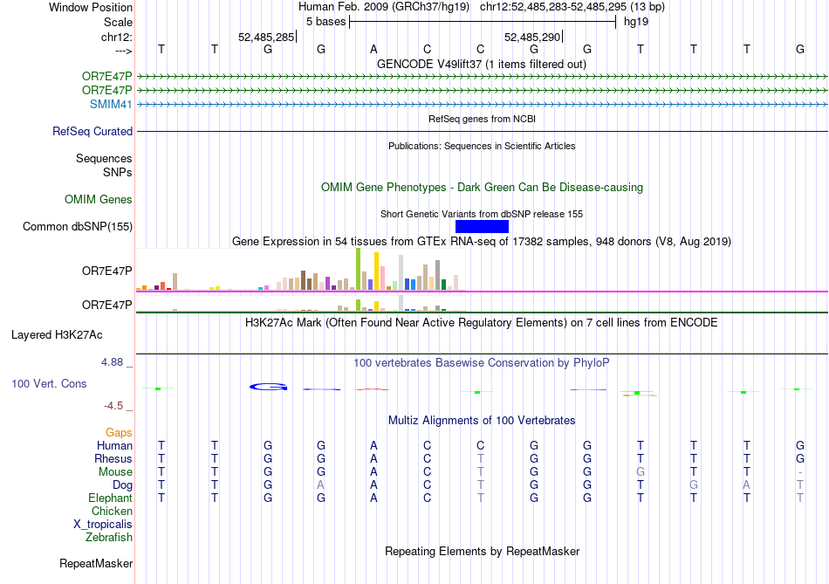Click the H3K27Ac Mark track title
The image size is (829, 584).
point(482,323)
